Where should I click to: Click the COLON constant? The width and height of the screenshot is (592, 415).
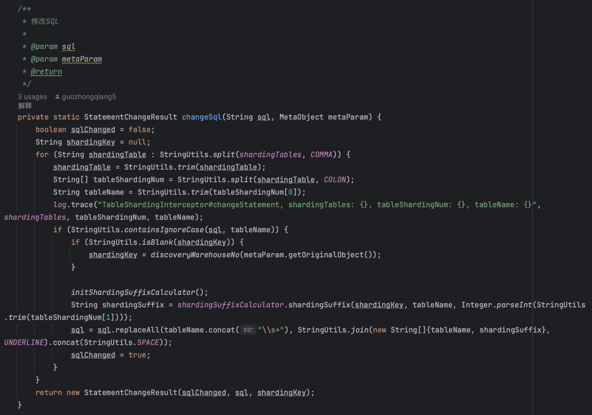pos(335,180)
